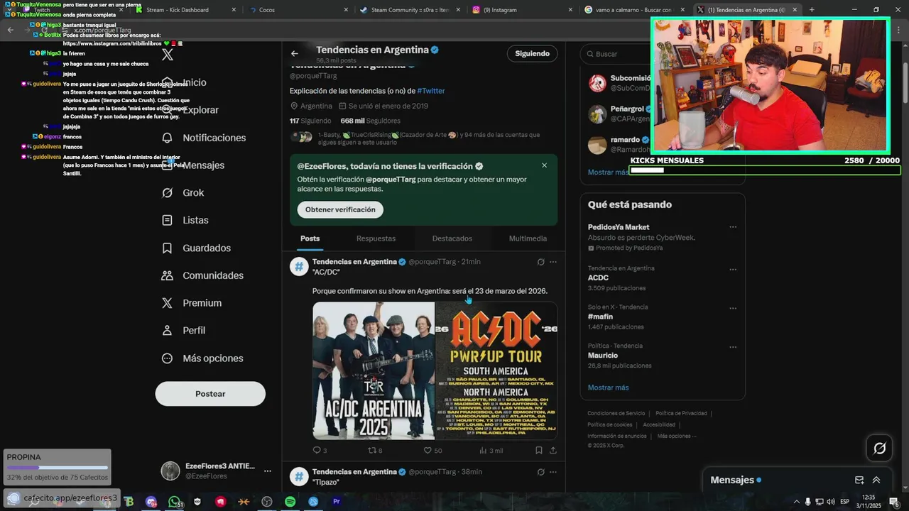Open more options on Tipazo post
909x511 pixels.
click(553, 472)
